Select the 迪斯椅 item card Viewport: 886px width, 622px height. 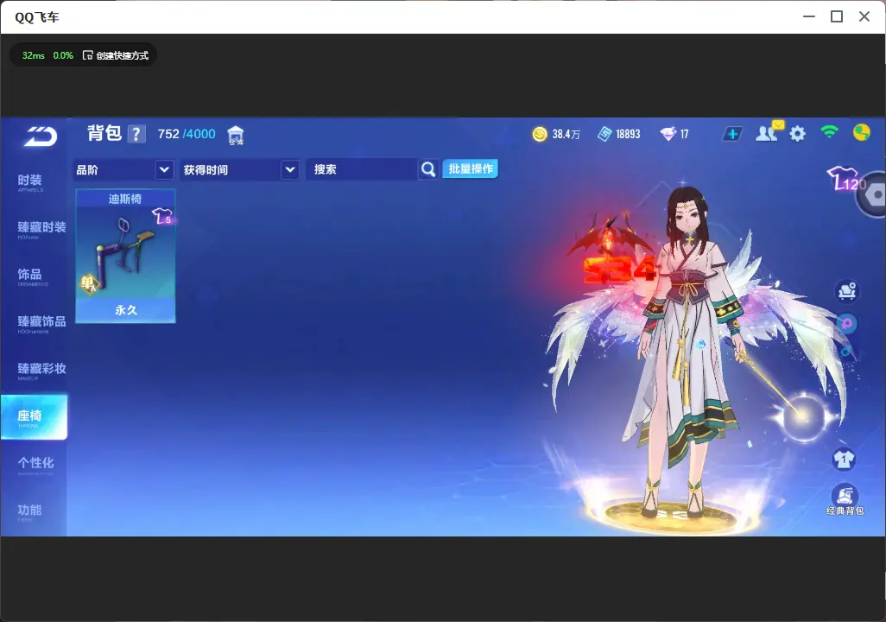pos(125,256)
